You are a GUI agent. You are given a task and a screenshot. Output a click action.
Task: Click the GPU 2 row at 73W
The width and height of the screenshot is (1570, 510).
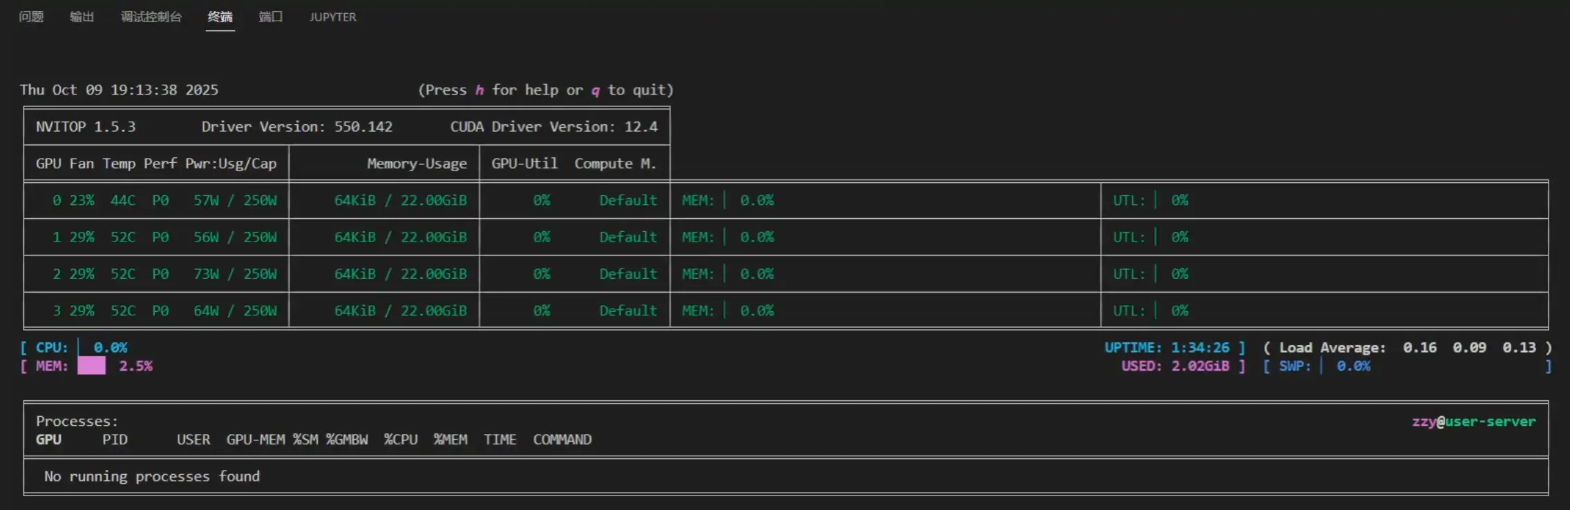pyautogui.click(x=164, y=274)
